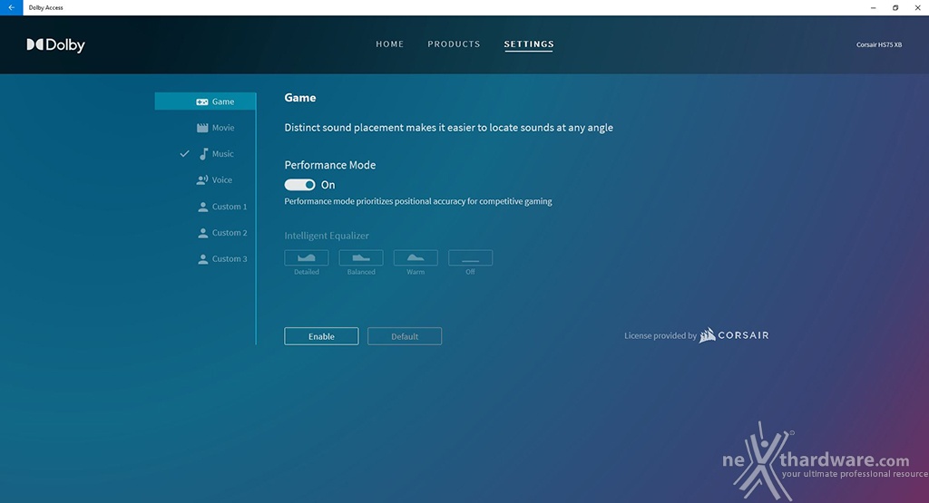The width and height of the screenshot is (929, 503).
Task: Click the Default button
Action: coord(405,336)
